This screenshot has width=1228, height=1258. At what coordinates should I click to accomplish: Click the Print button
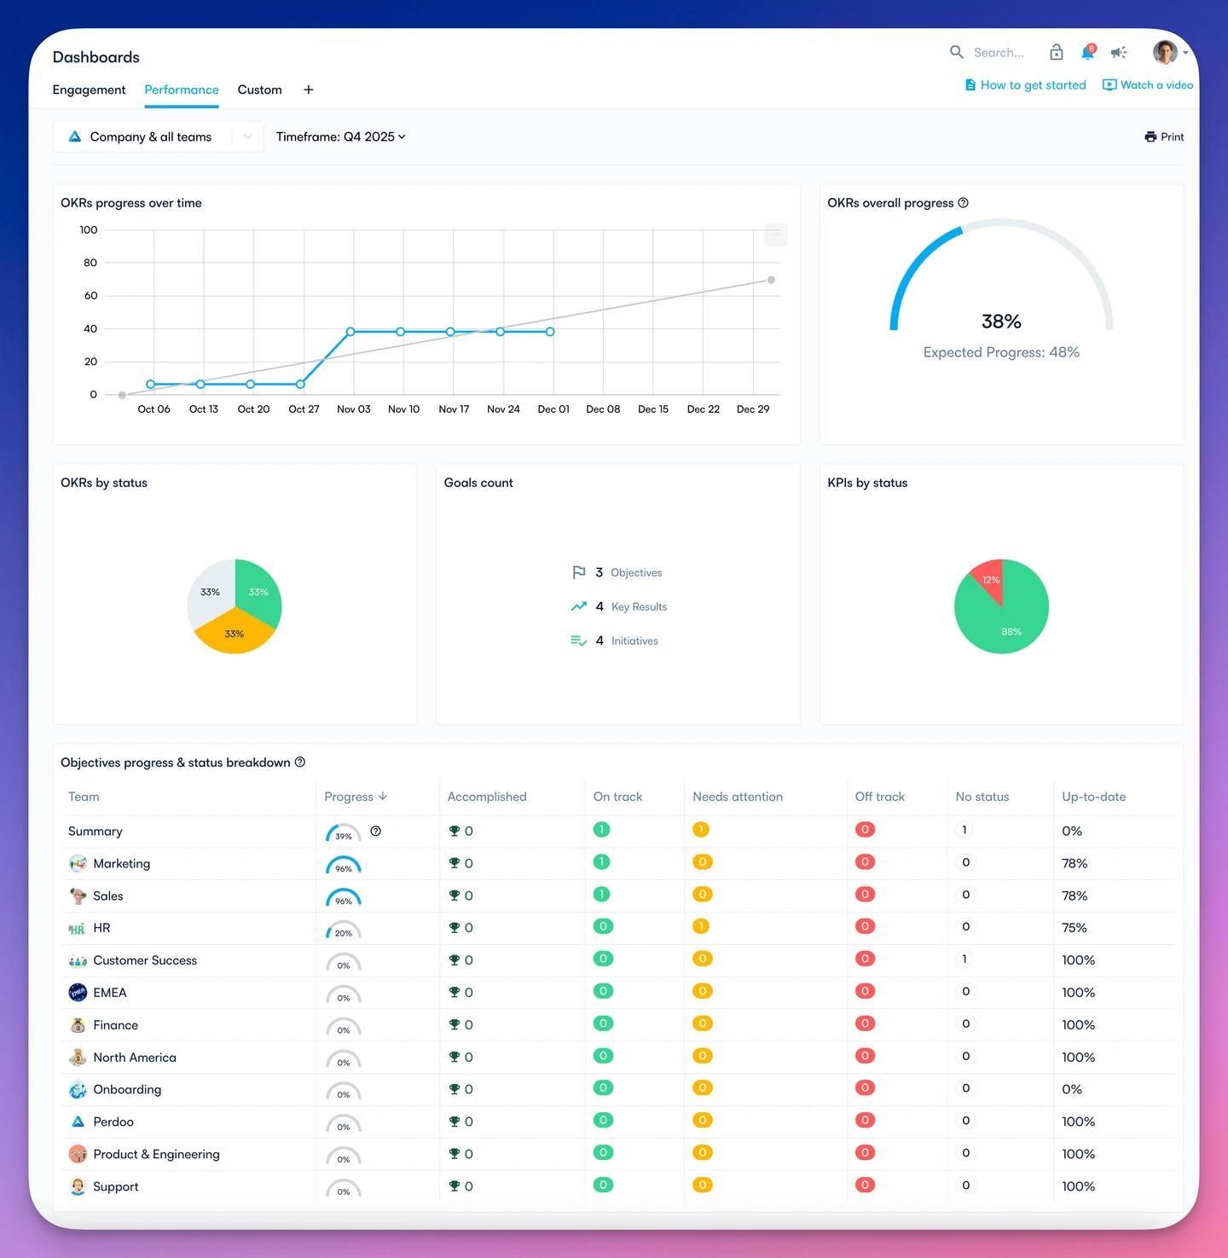point(1164,136)
